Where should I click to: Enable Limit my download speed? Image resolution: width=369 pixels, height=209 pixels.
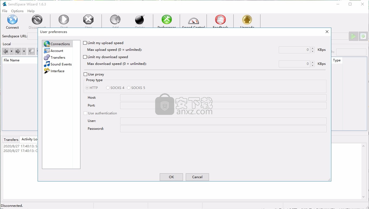85,57
